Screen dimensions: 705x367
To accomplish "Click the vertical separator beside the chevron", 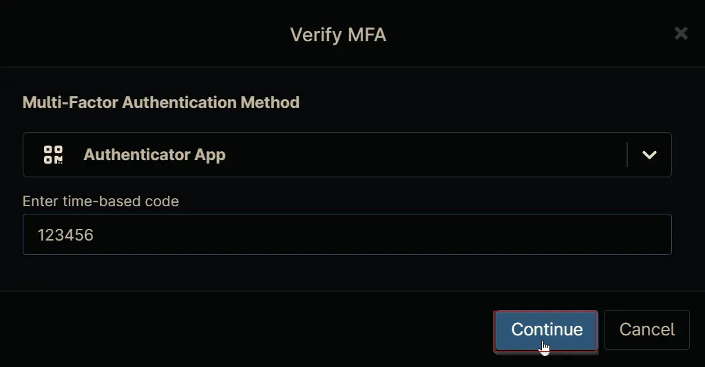I will [x=627, y=155].
